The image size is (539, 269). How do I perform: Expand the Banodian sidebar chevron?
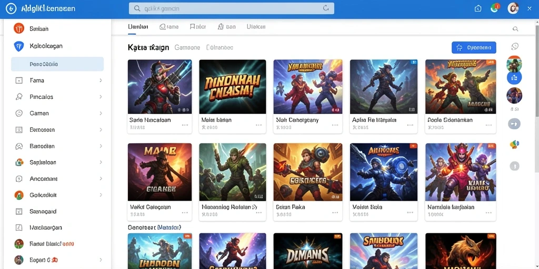point(101,146)
